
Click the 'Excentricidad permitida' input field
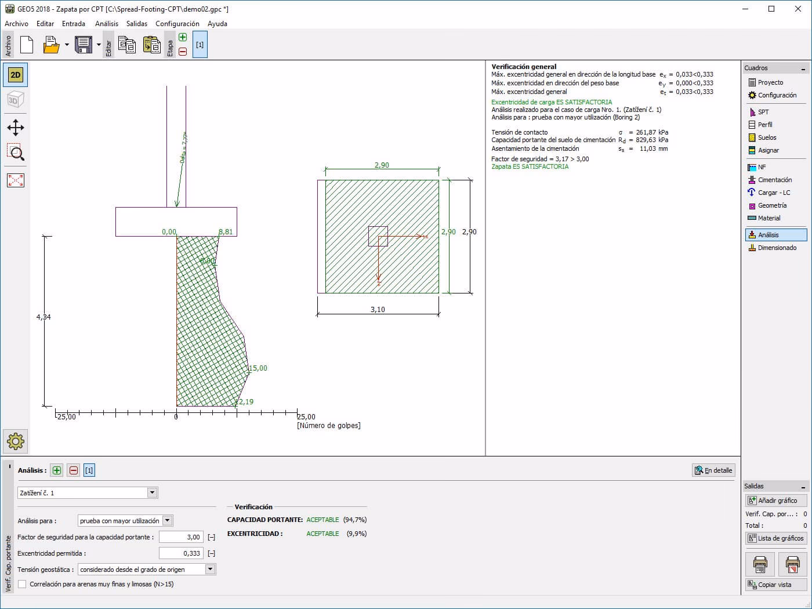pos(181,553)
